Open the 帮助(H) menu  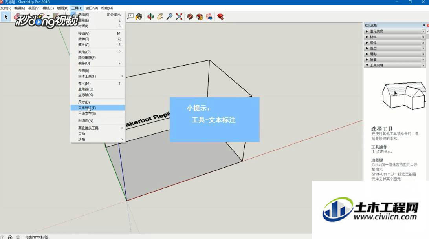107,8
